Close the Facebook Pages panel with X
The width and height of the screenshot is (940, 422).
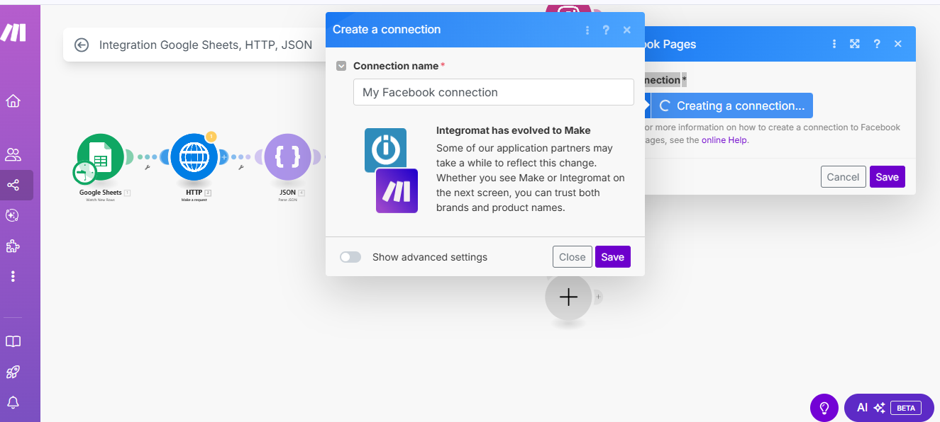[898, 44]
